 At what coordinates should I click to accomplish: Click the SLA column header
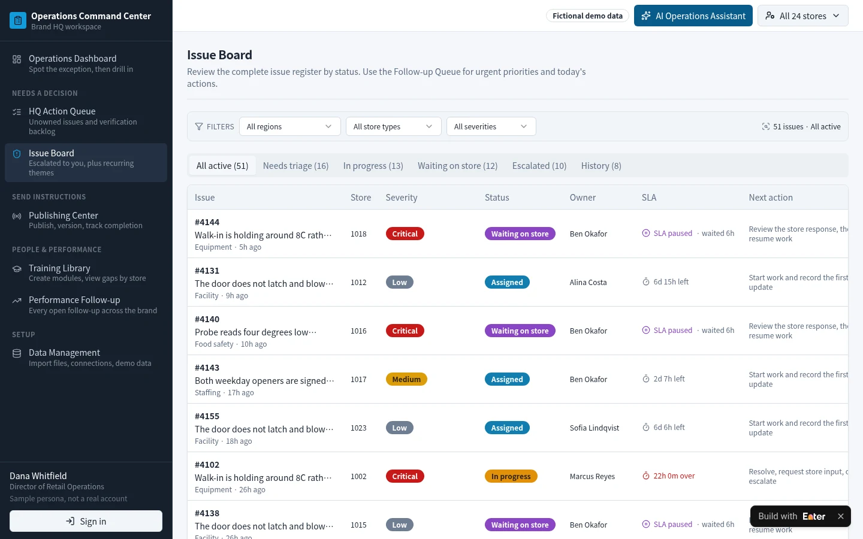pos(649,198)
